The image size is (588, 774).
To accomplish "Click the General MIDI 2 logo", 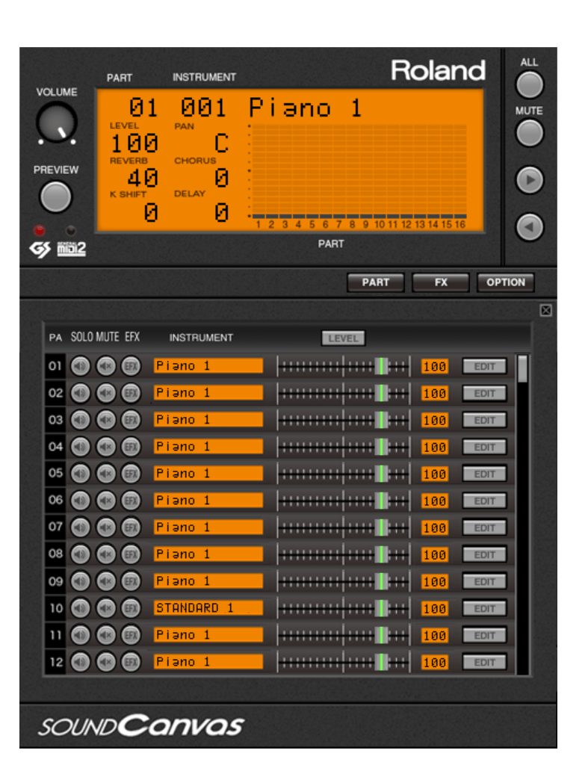I will click(71, 249).
